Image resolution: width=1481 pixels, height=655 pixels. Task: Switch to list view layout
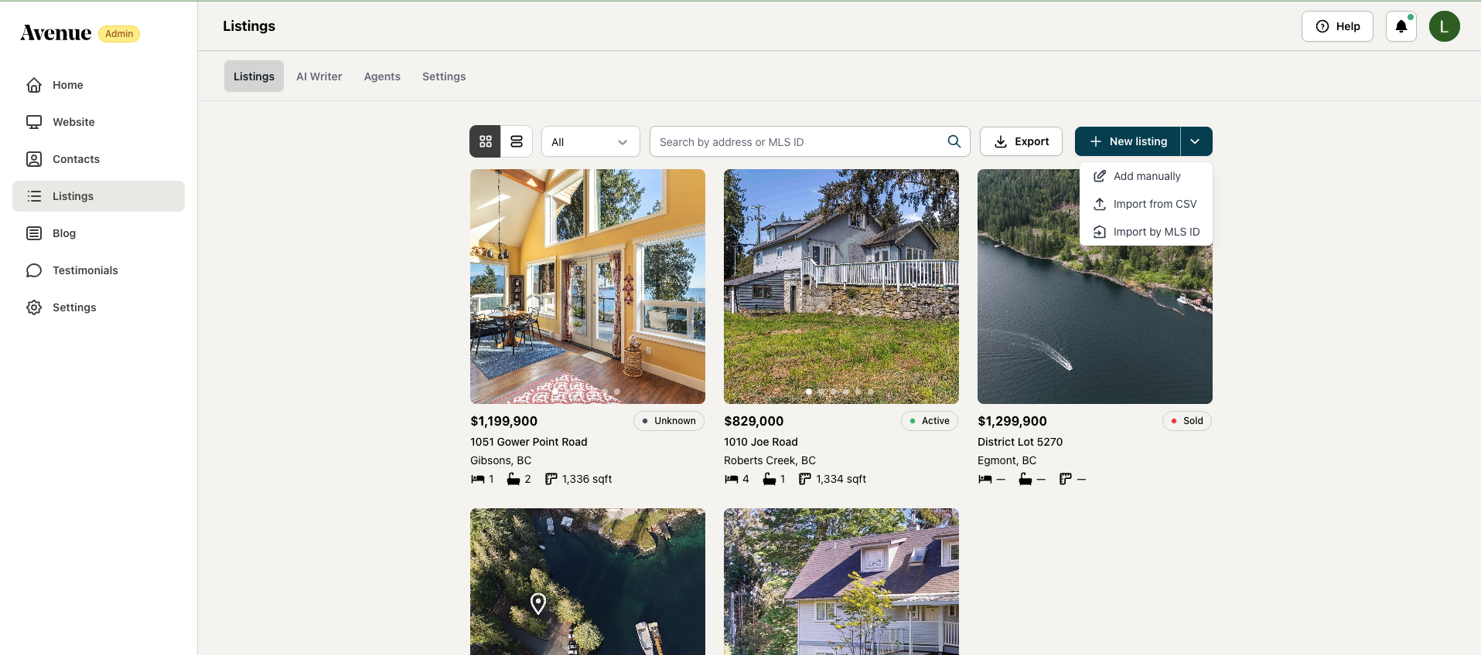(x=517, y=141)
